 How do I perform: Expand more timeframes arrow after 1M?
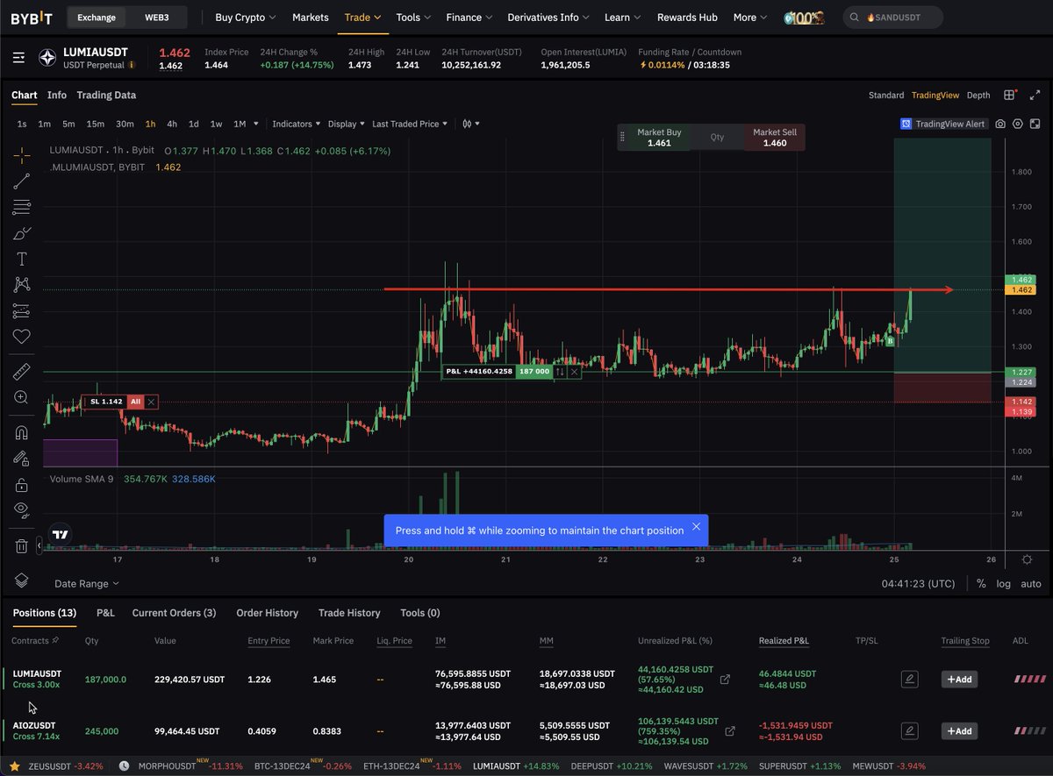tap(255, 124)
